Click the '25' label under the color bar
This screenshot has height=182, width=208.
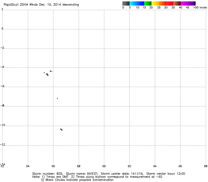[159, 8]
